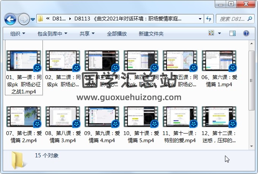258x174 pixels.
Task: Click the 新建文件夹 button
Action: pos(151,34)
